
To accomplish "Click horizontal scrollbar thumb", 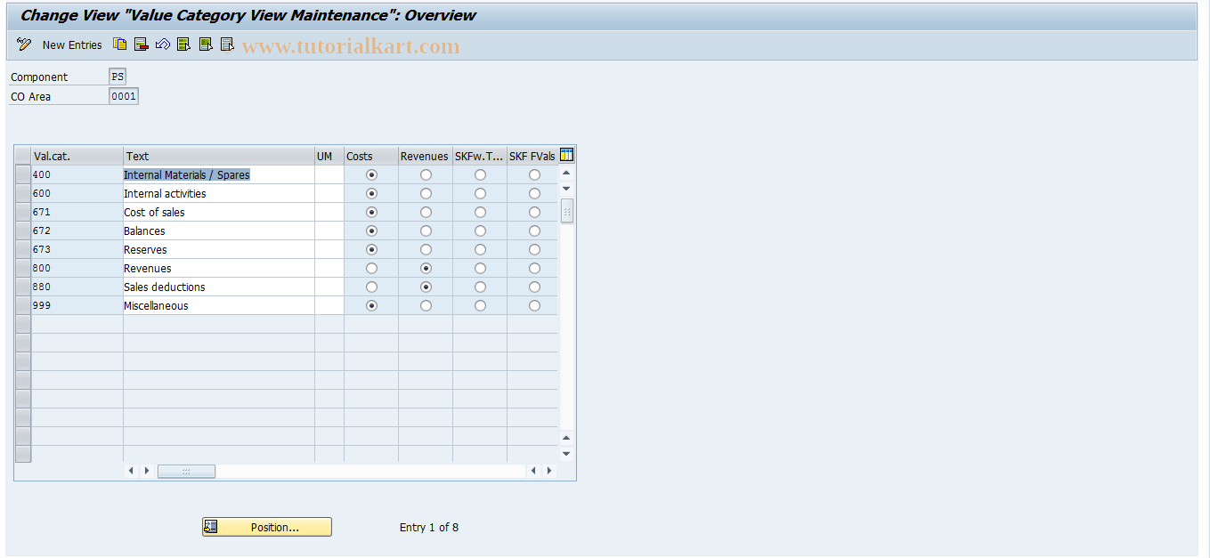I will (x=186, y=471).
